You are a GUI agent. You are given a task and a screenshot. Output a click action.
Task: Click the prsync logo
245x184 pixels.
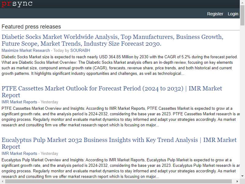[x=17, y=3]
